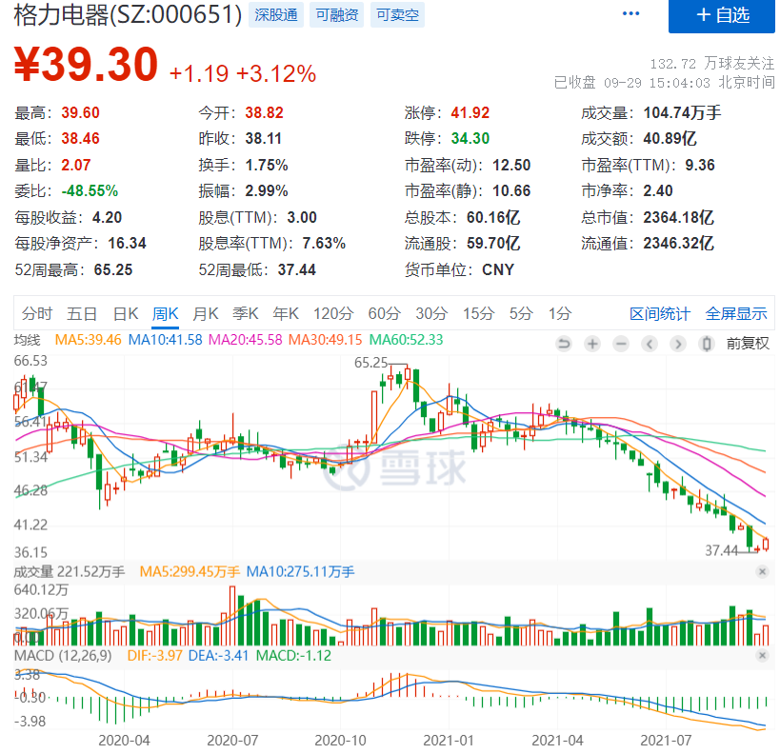This screenshot has width=780, height=754.
Task: Select the 60分 timeframe tab
Action: (x=384, y=314)
